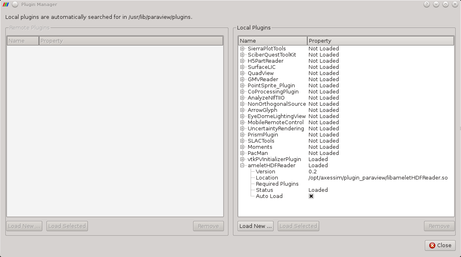The height and width of the screenshot is (257, 461).
Task: Close the Plugin Manager dialog
Action: coord(440,245)
